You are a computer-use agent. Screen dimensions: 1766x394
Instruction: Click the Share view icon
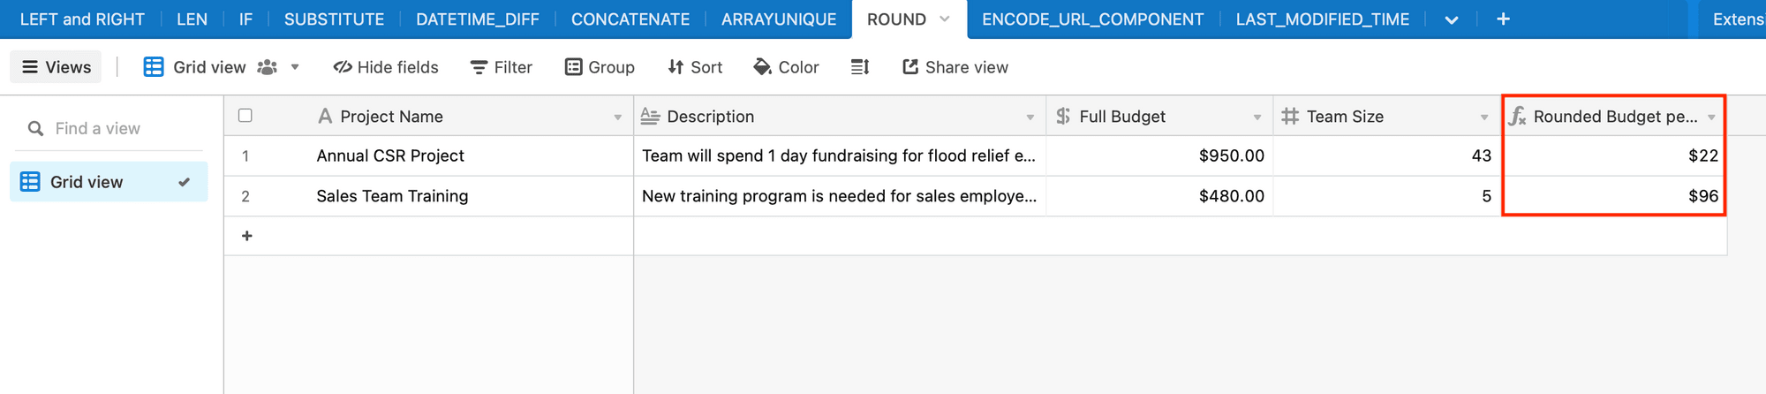(x=910, y=67)
